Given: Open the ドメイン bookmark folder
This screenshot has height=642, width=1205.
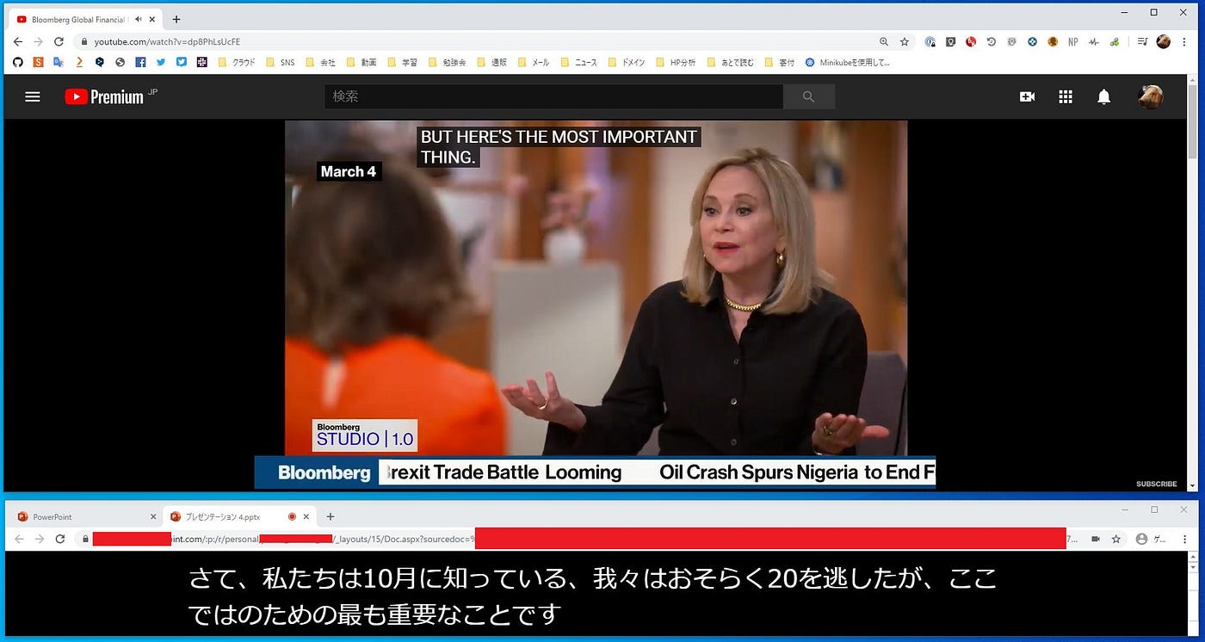Looking at the screenshot, I should [627, 62].
